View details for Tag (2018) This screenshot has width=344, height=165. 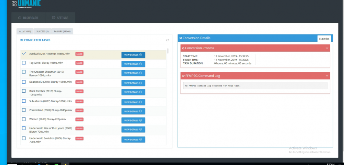click(x=133, y=64)
